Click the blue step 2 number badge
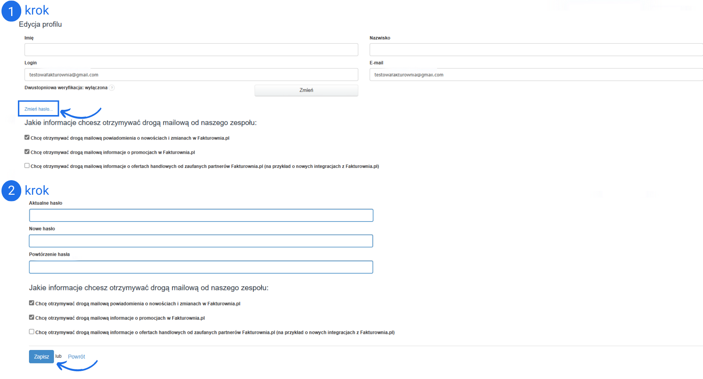Screen dimensions: 703x379 coord(11,191)
